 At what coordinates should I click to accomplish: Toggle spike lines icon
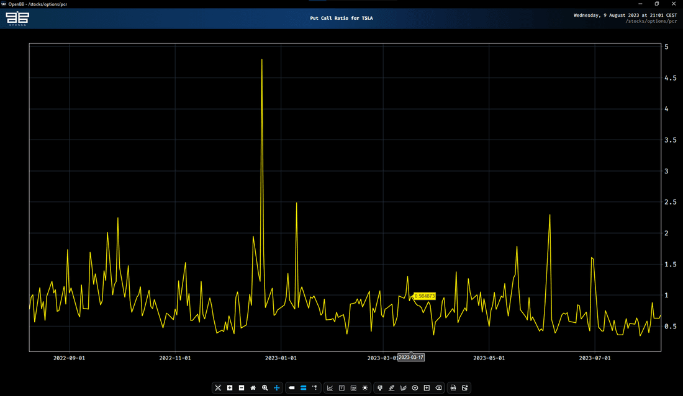pos(315,388)
